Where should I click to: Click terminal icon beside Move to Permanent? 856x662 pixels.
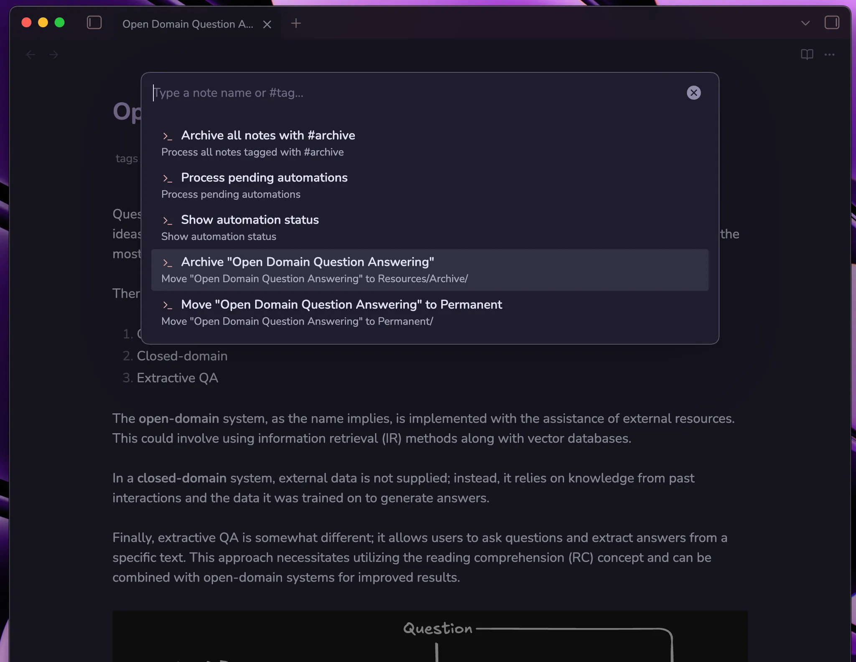(168, 305)
